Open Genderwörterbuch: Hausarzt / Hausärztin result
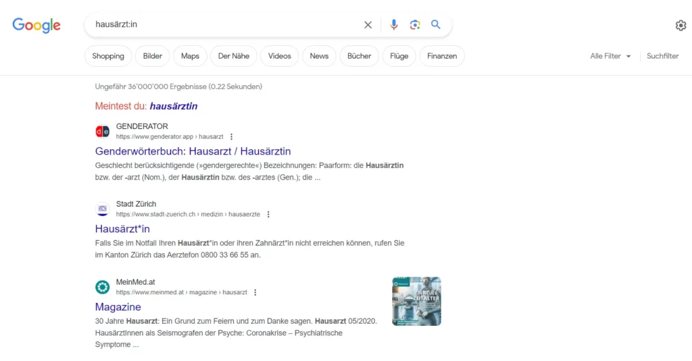The image size is (692, 361). click(193, 151)
